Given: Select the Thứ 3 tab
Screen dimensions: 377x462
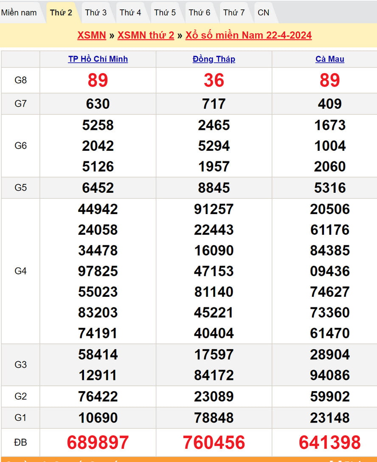Looking at the screenshot, I should [96, 13].
